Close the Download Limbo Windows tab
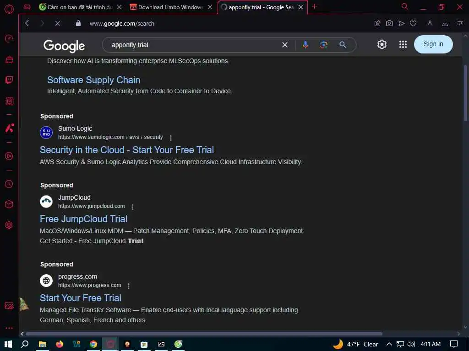 point(210,7)
